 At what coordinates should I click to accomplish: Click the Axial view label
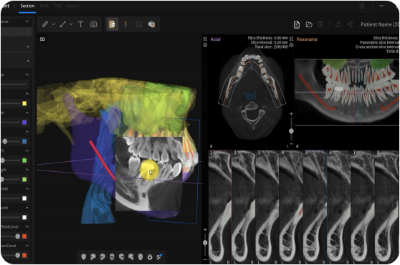coord(215,39)
